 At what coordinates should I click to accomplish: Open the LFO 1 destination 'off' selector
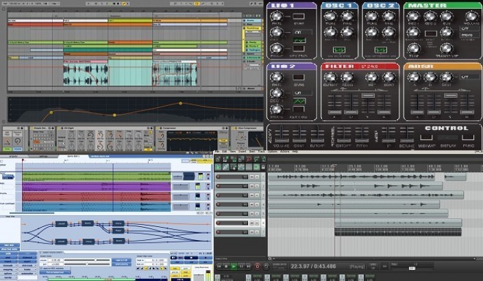click(x=303, y=32)
